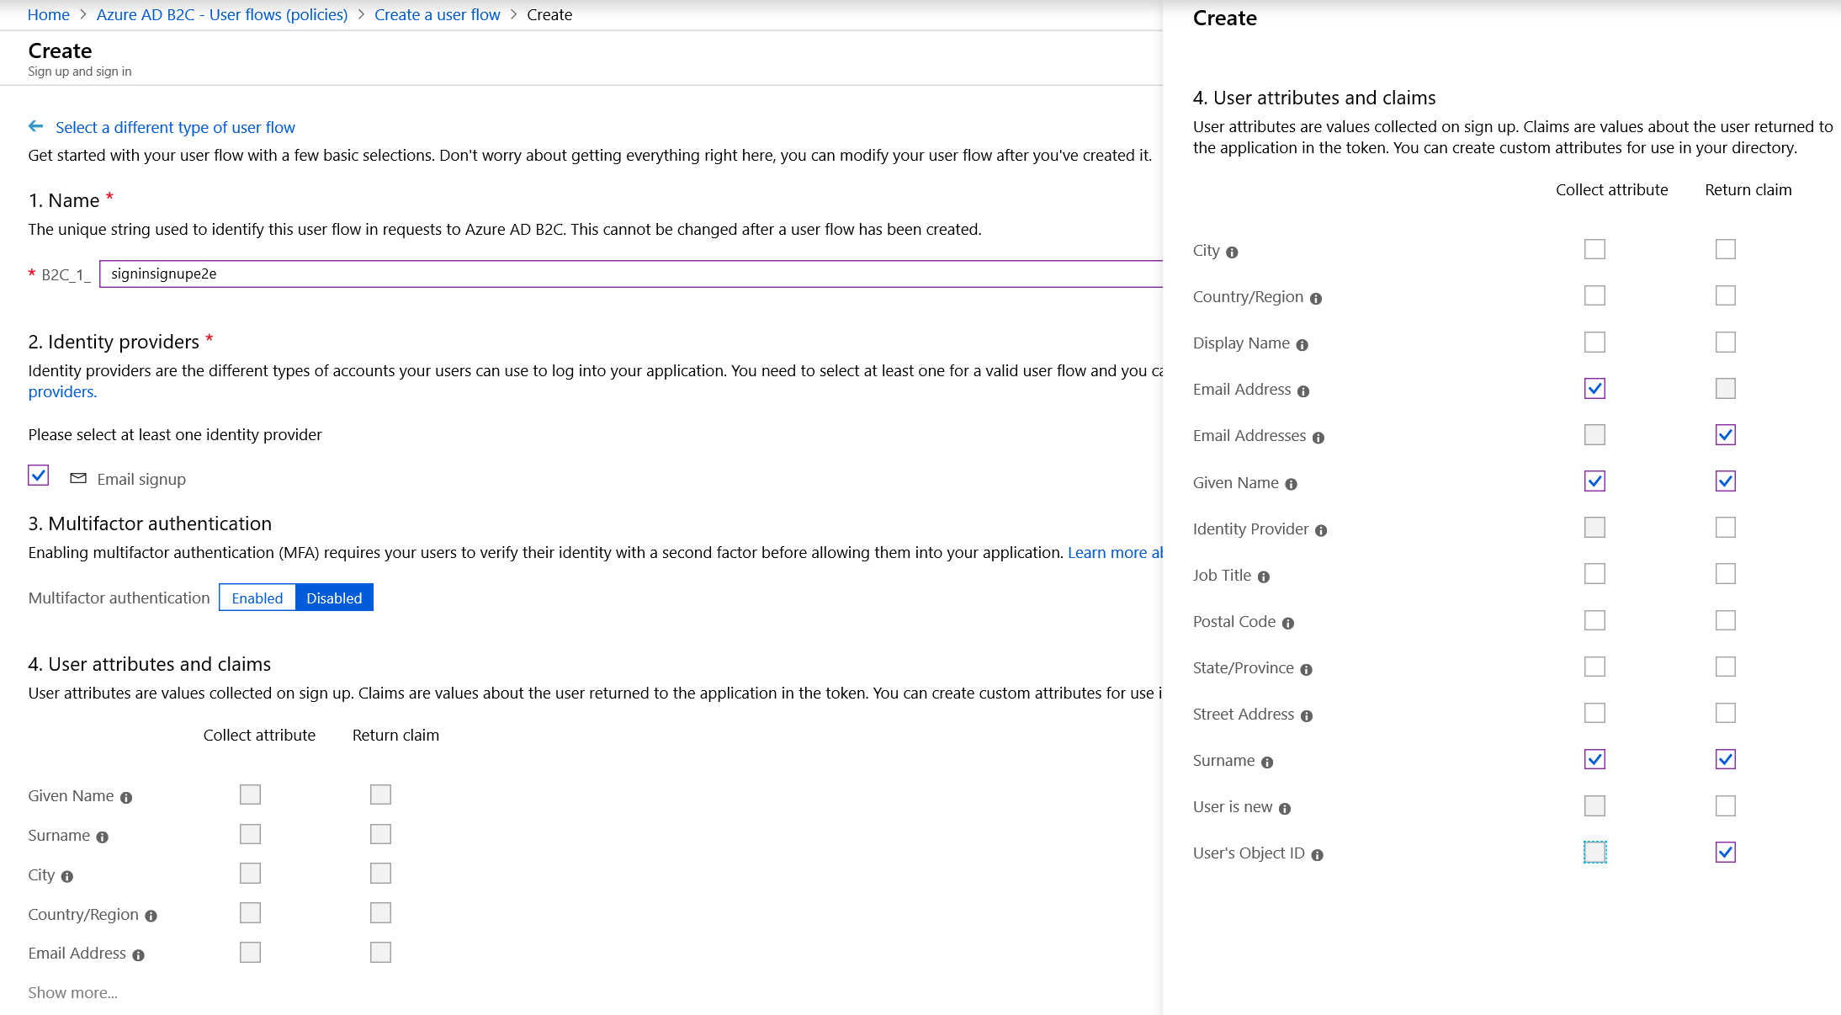
Task: Check Return claim for City attribute
Action: pos(1725,249)
